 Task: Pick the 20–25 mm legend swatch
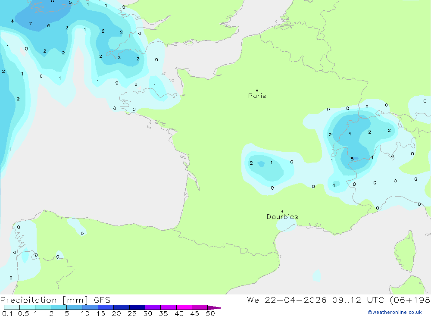click(x=122, y=307)
